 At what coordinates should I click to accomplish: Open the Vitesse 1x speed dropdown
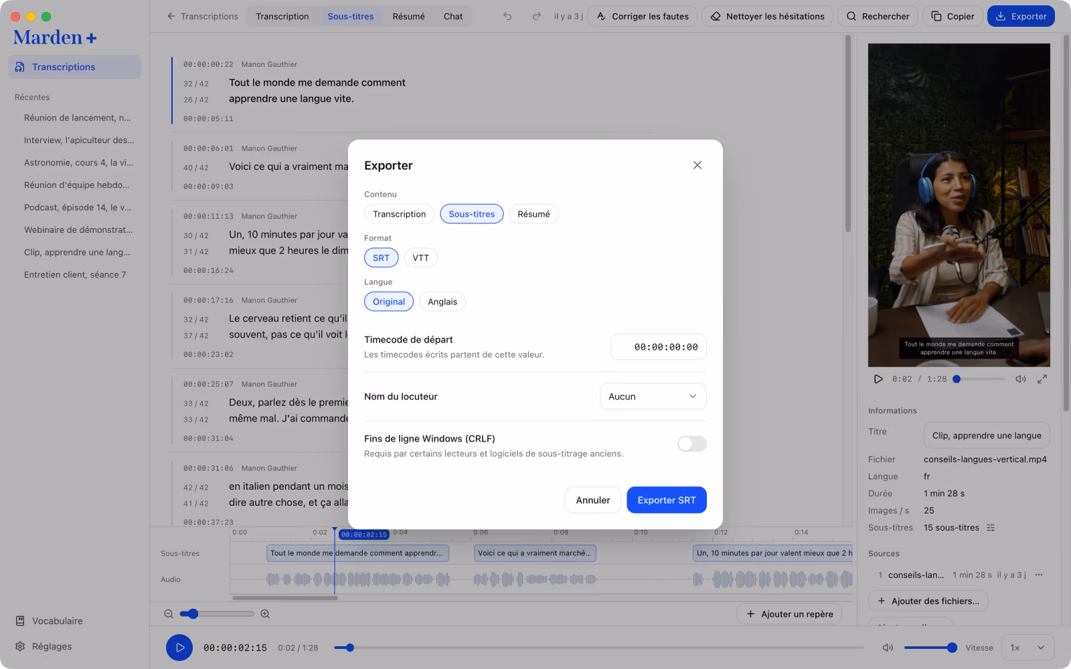point(1027,648)
